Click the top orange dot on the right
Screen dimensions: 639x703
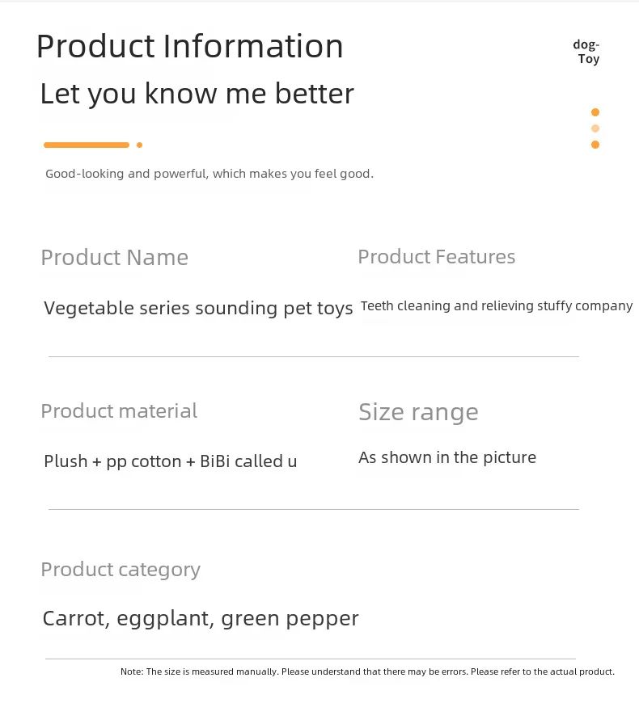pyautogui.click(x=595, y=112)
